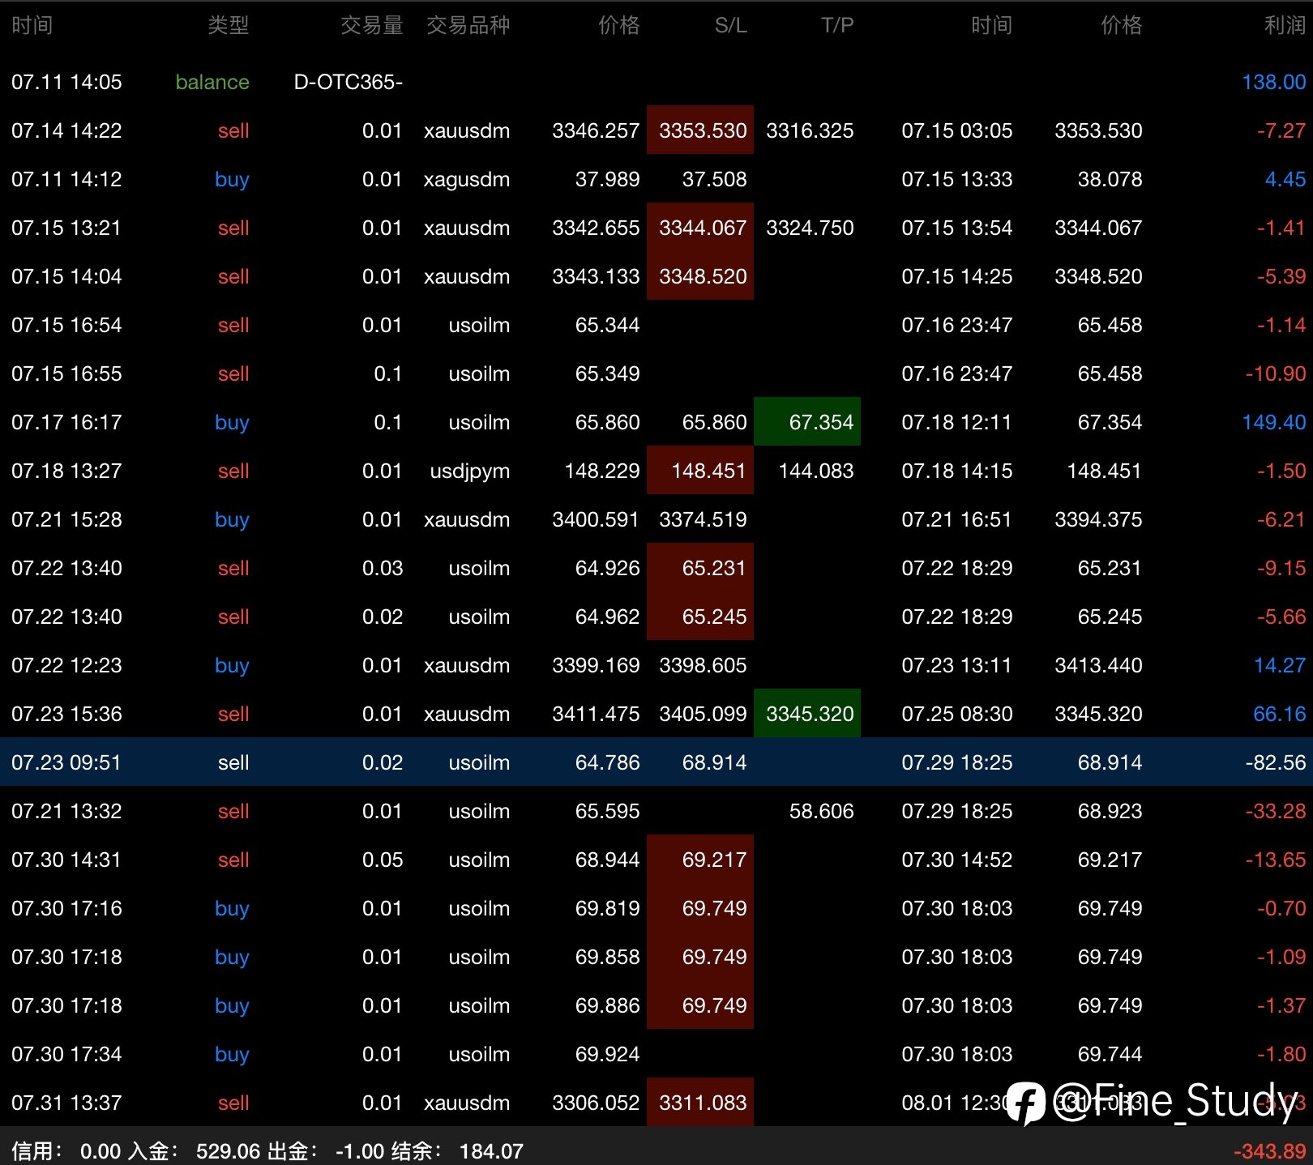
Task: Click the profit value 149.40
Action: [1273, 422]
